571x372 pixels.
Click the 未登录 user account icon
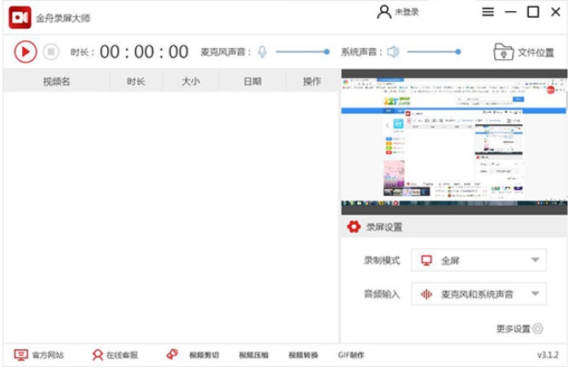pos(384,12)
